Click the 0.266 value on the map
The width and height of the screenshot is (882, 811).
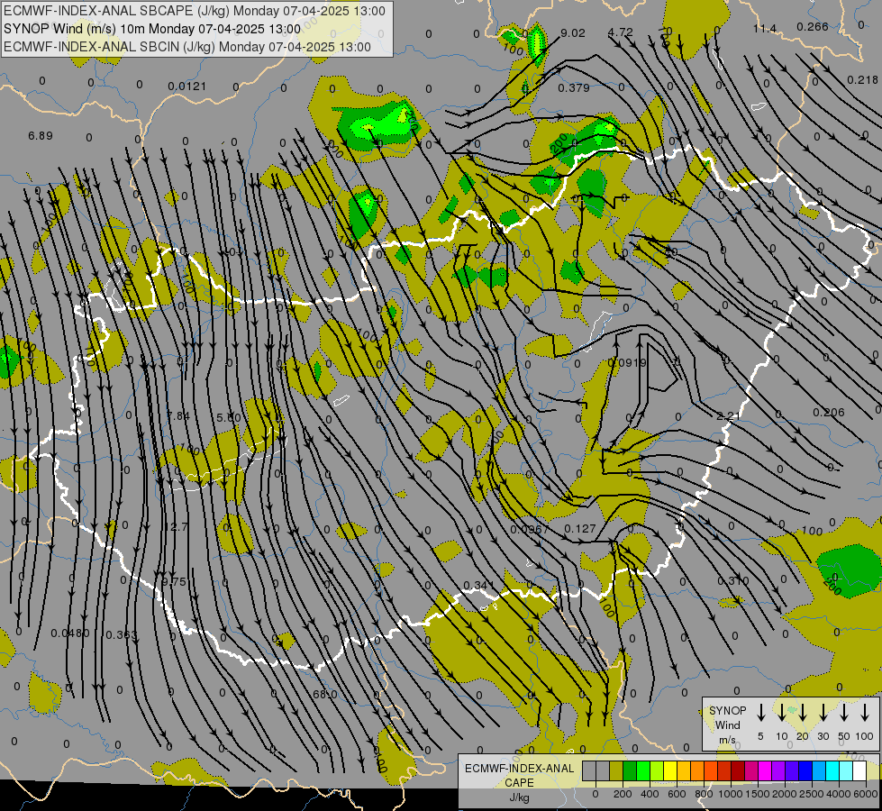(813, 26)
